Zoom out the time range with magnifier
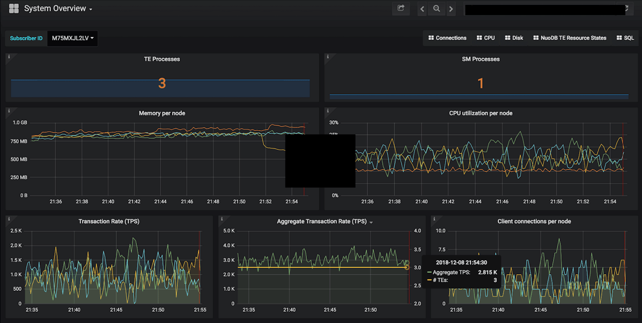The height and width of the screenshot is (323, 642). point(437,9)
